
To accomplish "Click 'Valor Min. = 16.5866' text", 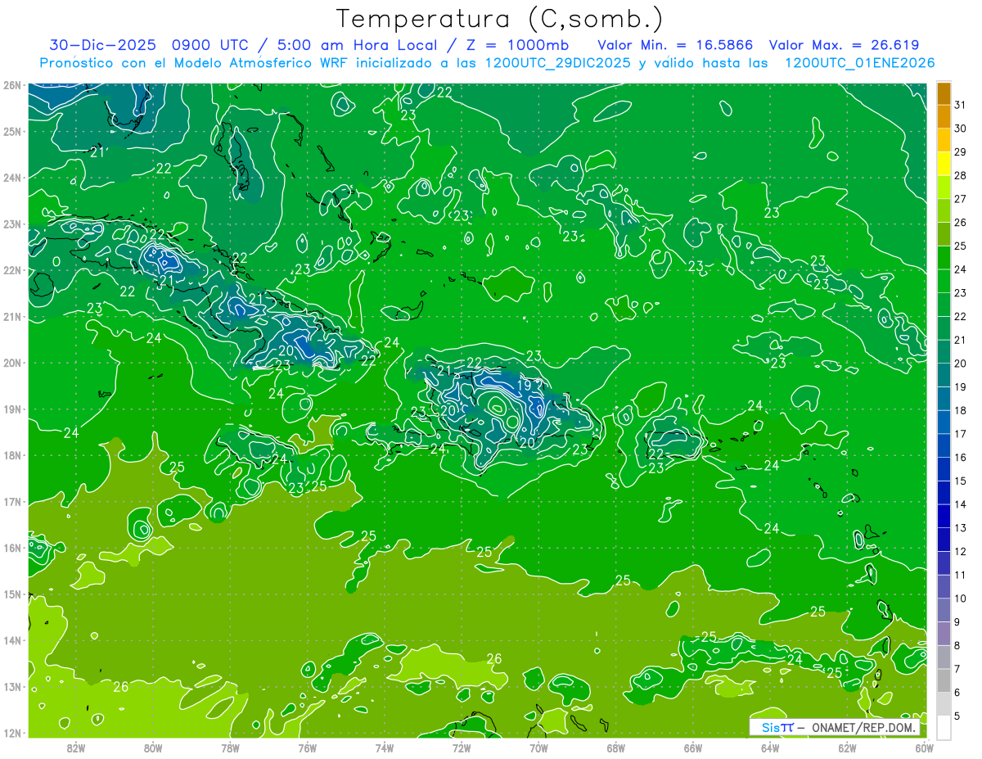I will [675, 45].
